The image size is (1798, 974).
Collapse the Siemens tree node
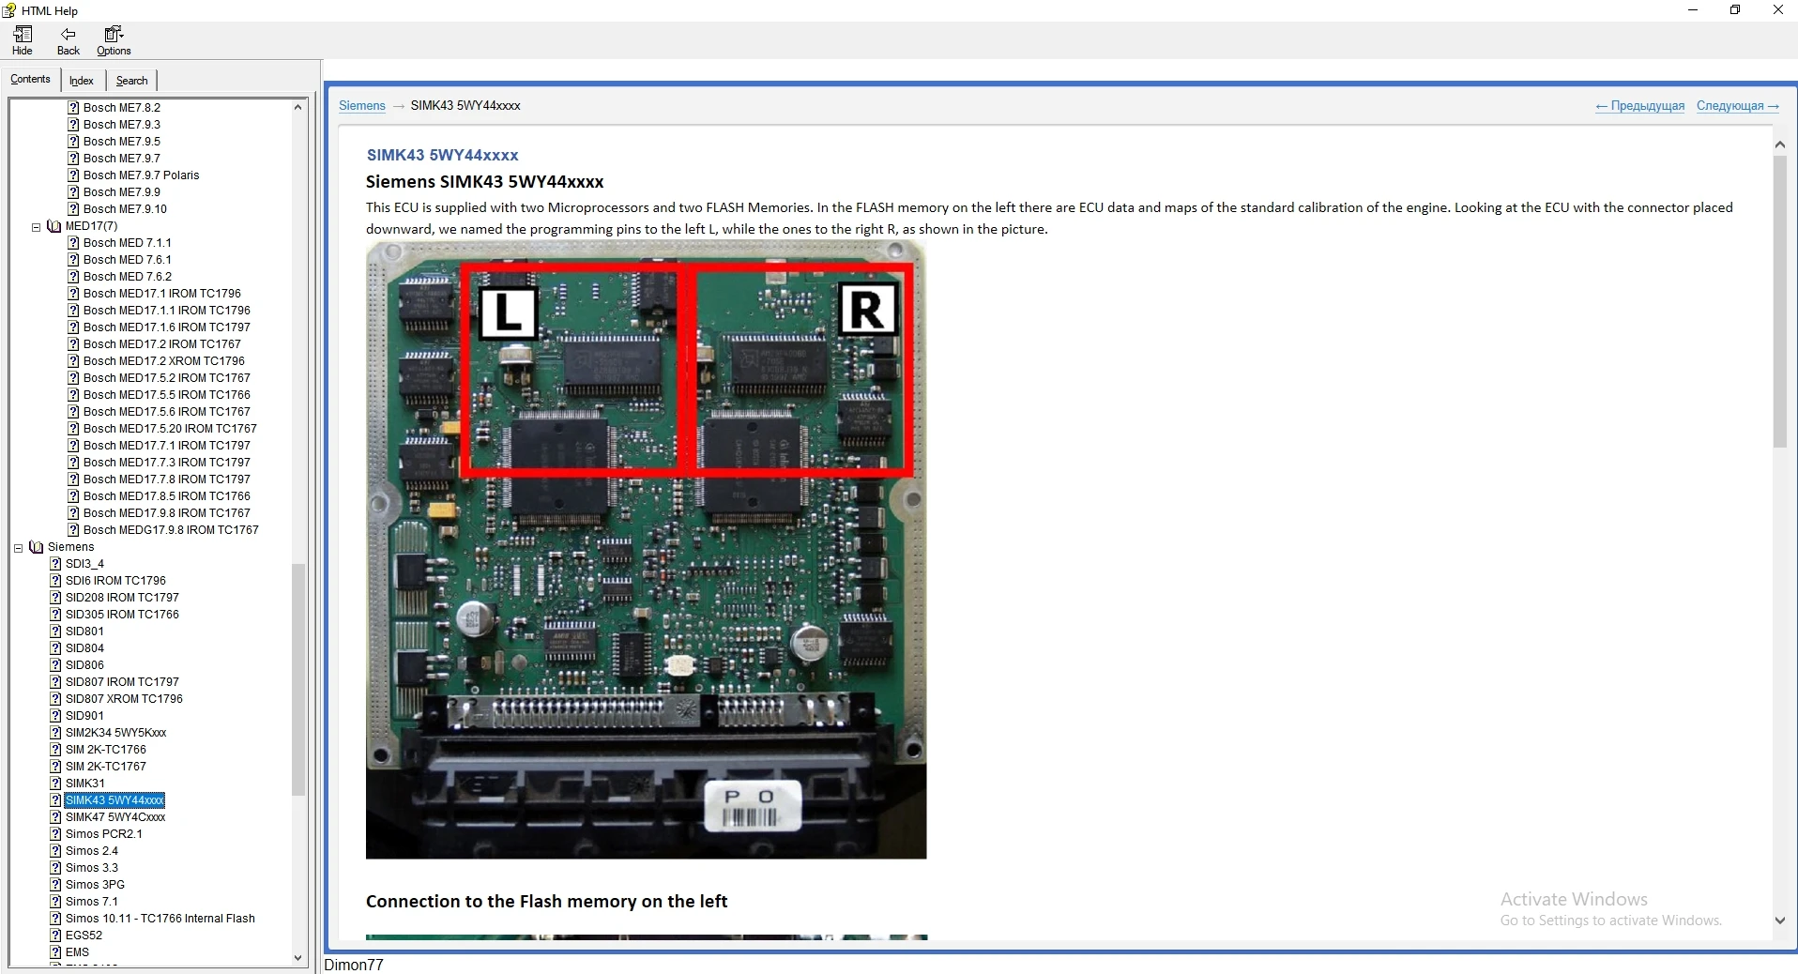pos(19,547)
